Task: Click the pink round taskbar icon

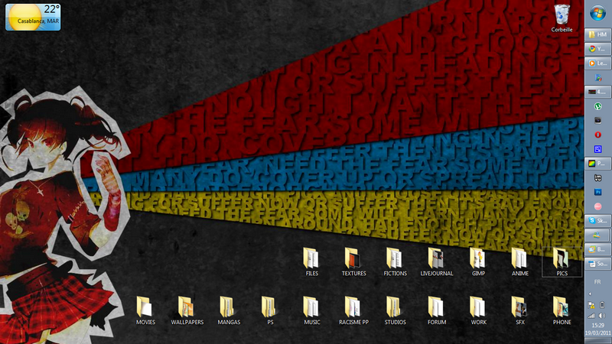Action: (x=597, y=206)
